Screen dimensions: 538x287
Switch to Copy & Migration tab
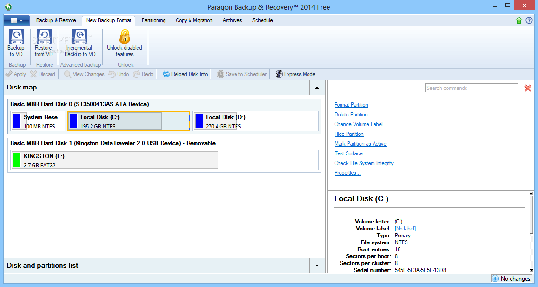click(194, 20)
